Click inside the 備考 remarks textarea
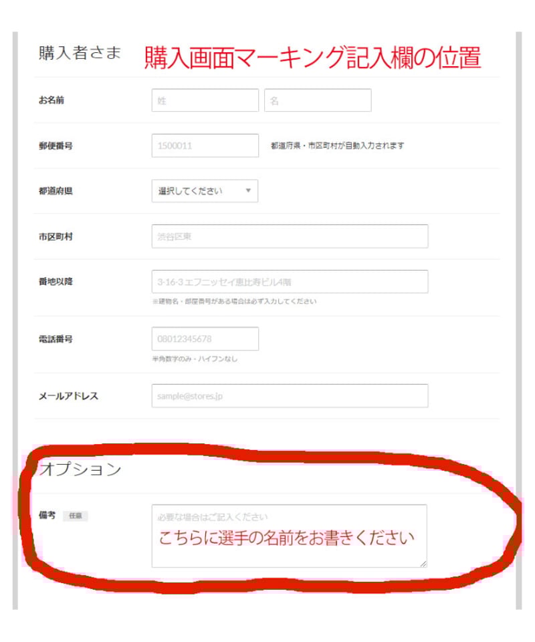This screenshot has width=535, height=642. [x=290, y=536]
